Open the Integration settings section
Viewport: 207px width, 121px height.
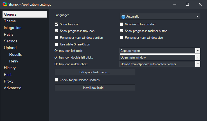pyautogui.click(x=13, y=28)
